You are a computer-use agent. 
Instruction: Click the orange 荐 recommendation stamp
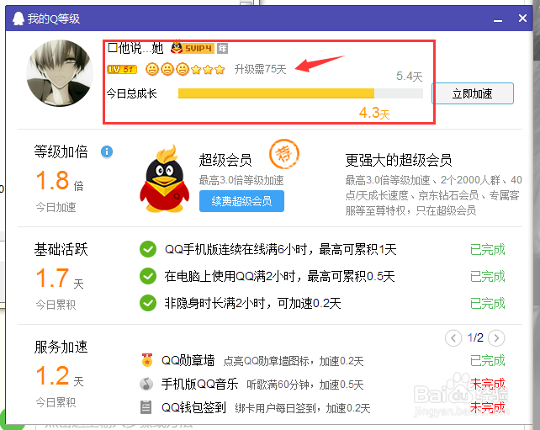click(284, 154)
